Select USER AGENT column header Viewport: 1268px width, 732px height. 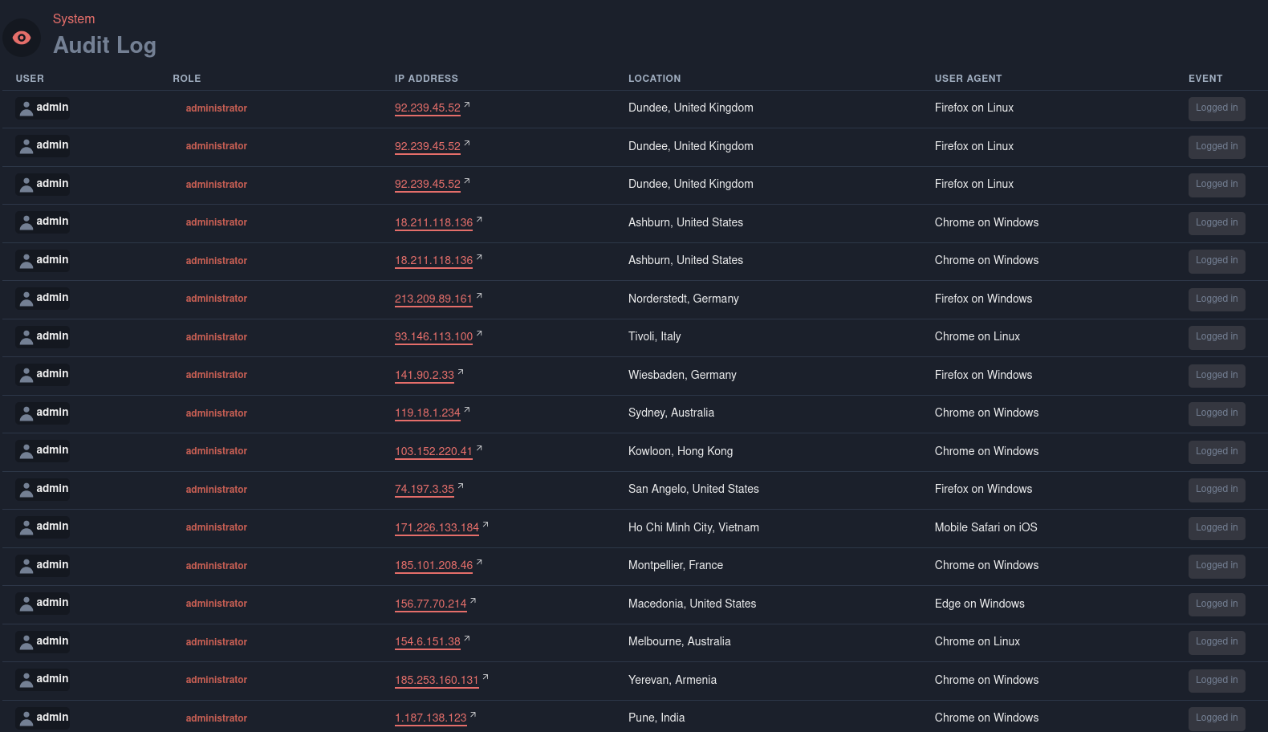pos(968,79)
